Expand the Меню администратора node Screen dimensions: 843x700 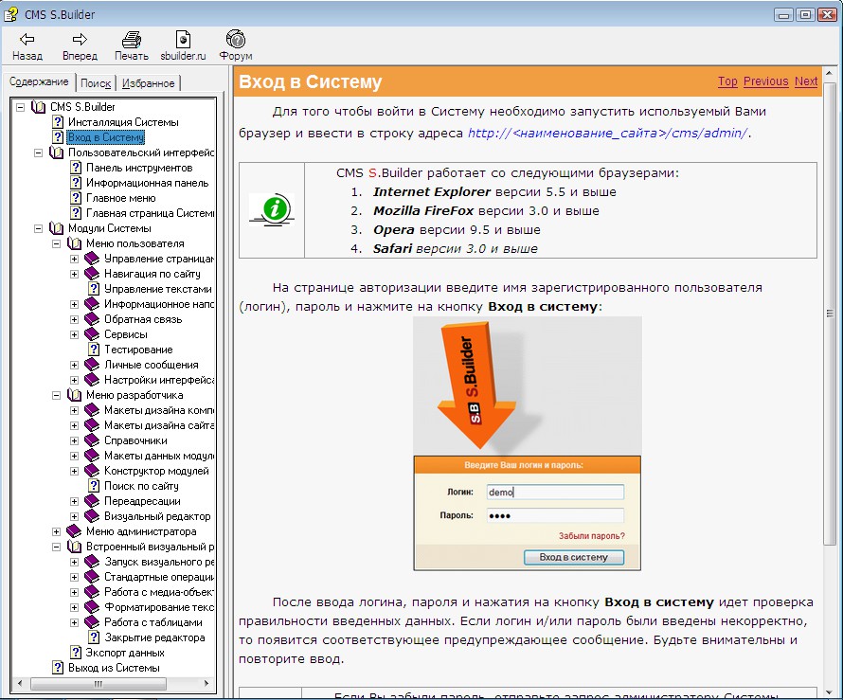pyautogui.click(x=57, y=531)
